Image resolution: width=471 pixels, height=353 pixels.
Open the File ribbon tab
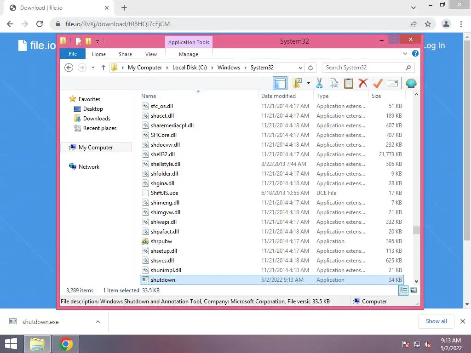(x=73, y=54)
